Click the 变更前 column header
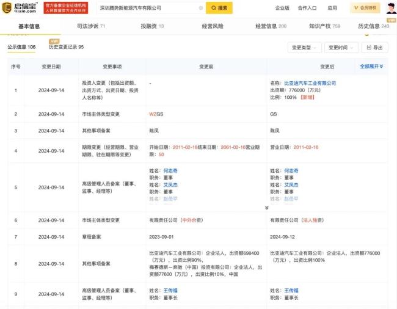Image resolution: width=397 pixels, height=309 pixels. pos(206,67)
